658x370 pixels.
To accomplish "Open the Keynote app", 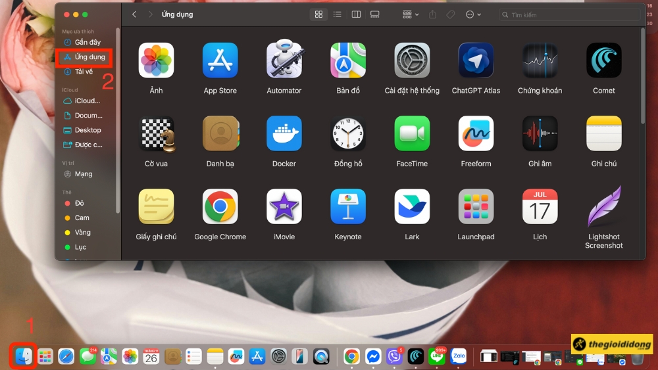I will pos(347,207).
